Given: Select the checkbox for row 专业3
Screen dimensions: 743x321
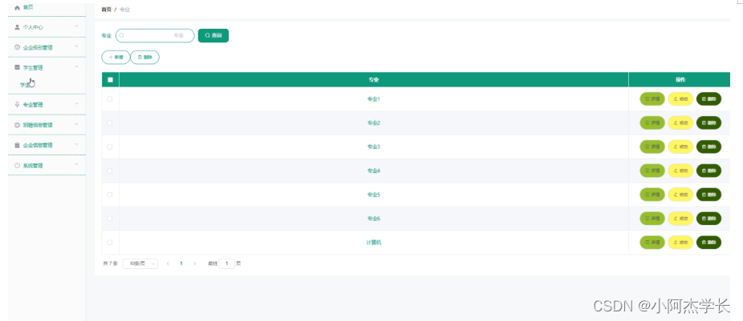Looking at the screenshot, I should (110, 146).
